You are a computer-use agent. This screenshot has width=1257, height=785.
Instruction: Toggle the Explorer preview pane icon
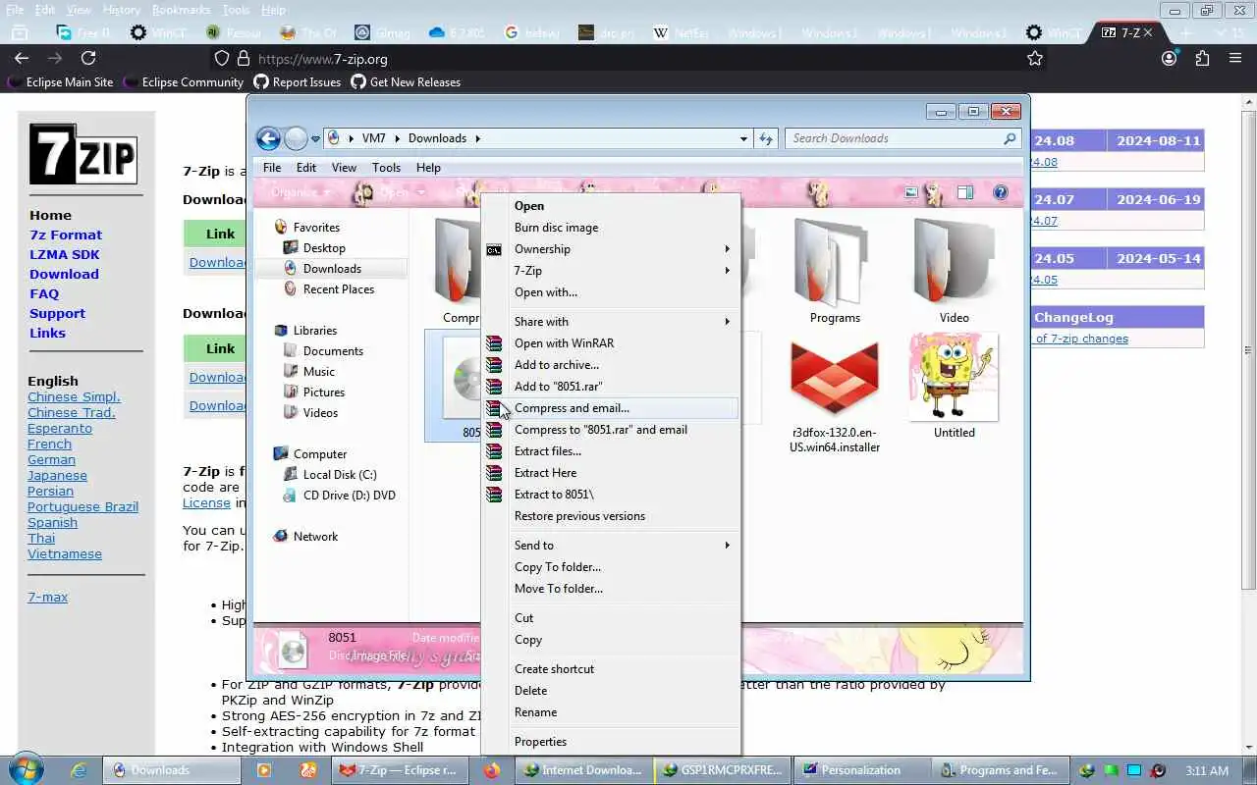click(965, 192)
